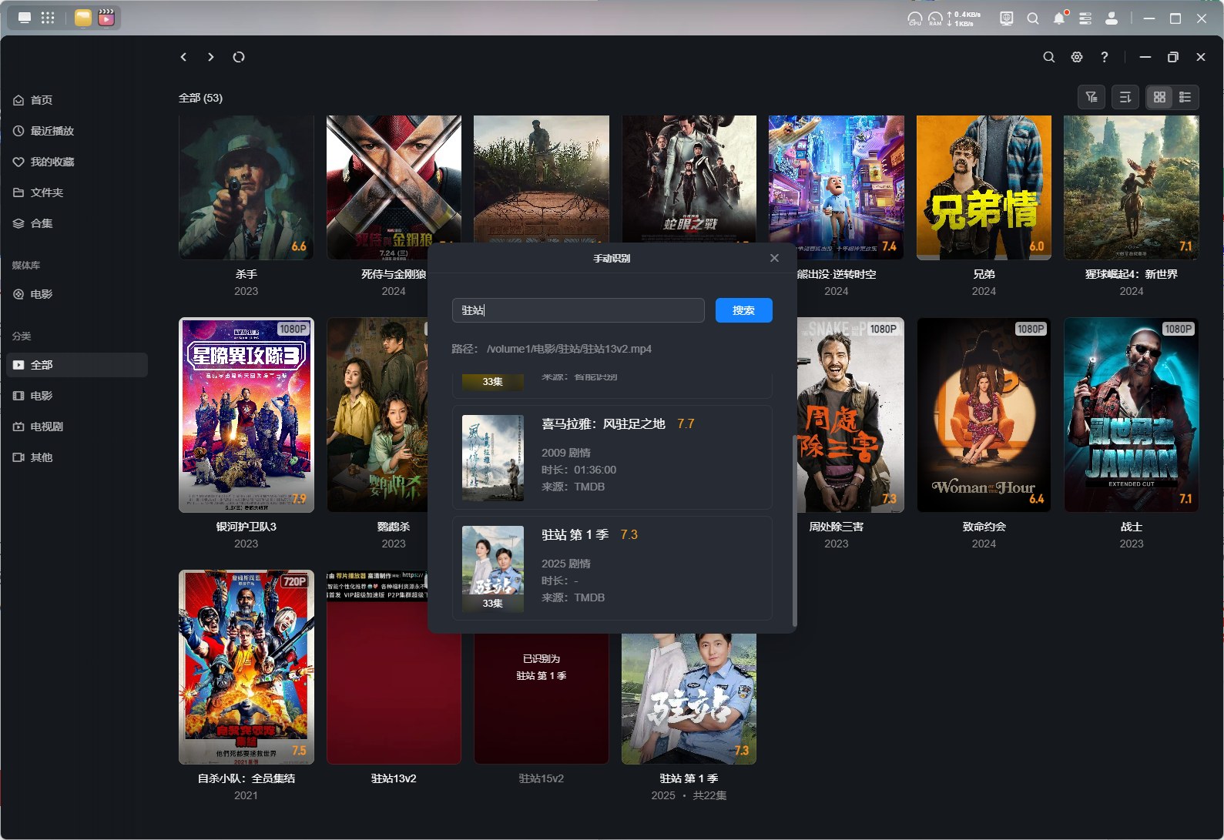This screenshot has height=840, width=1224.
Task: Open the help question mark
Action: pos(1105,57)
